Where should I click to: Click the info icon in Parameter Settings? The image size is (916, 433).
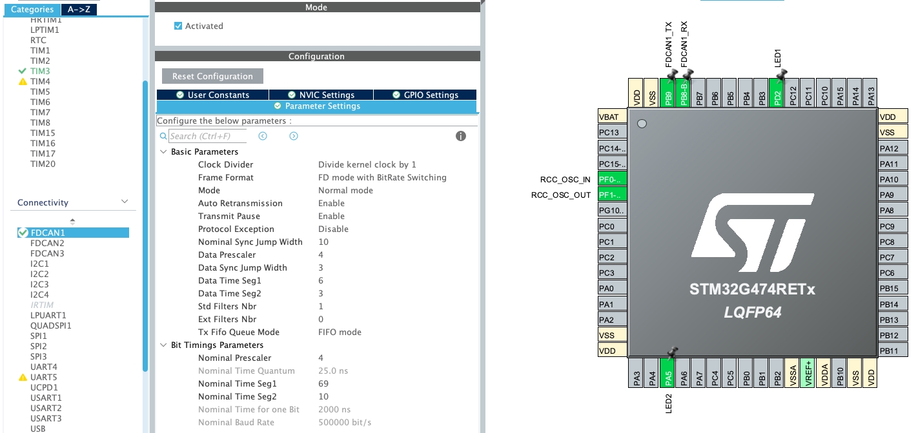click(x=461, y=136)
